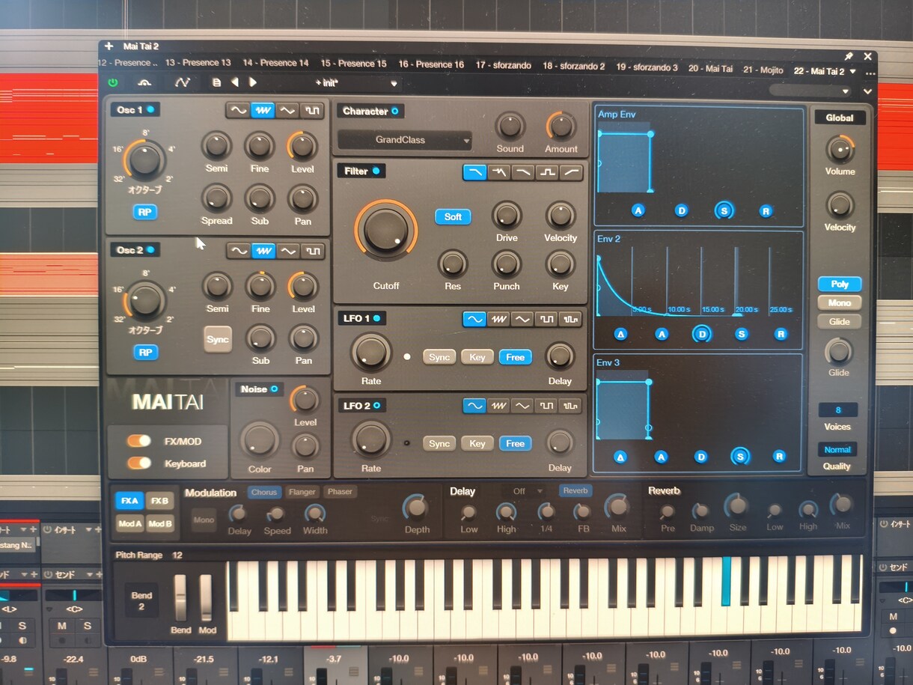Select sine waveform for Osc 1
The image size is (913, 685).
239,110
